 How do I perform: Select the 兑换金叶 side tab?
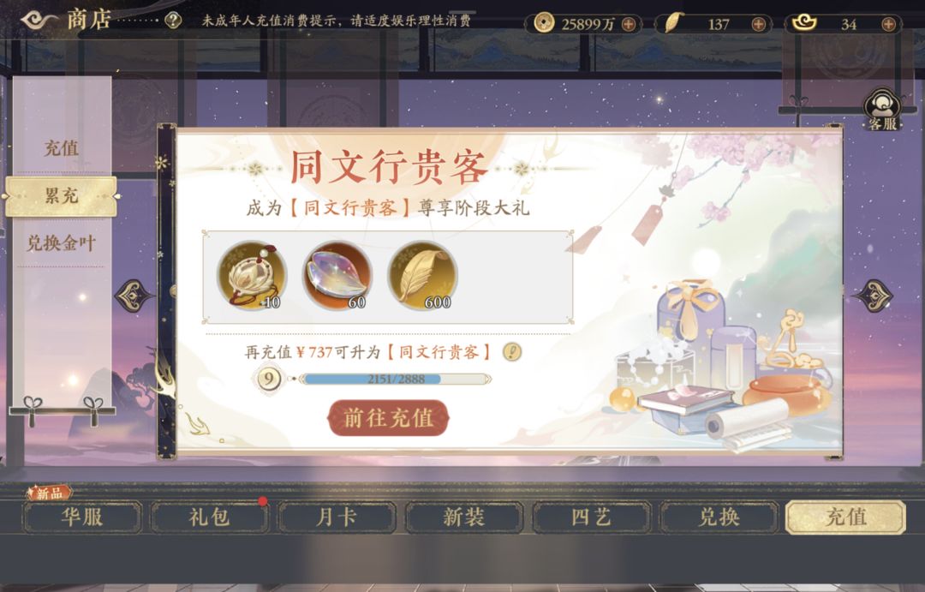pos(62,243)
